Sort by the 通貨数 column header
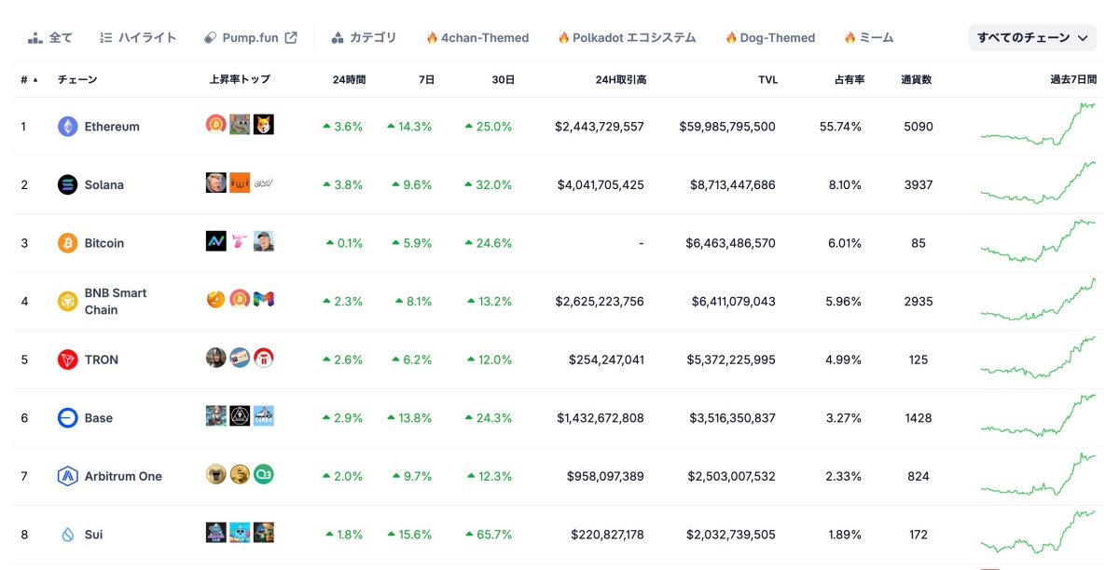1119x570 pixels. click(x=916, y=80)
